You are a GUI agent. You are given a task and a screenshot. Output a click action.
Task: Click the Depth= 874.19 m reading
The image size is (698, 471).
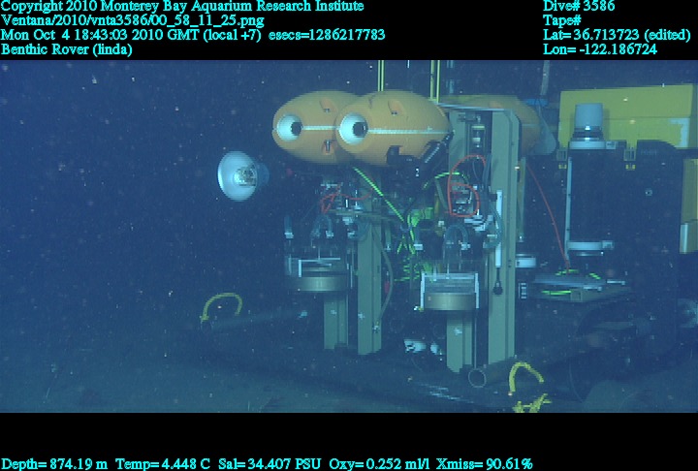coord(55,463)
